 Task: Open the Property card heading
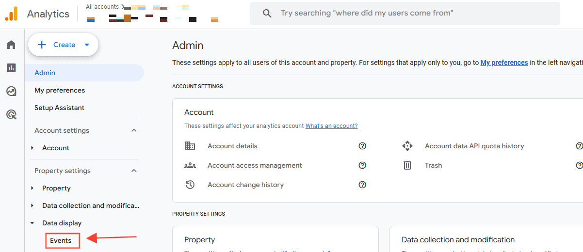pos(199,239)
